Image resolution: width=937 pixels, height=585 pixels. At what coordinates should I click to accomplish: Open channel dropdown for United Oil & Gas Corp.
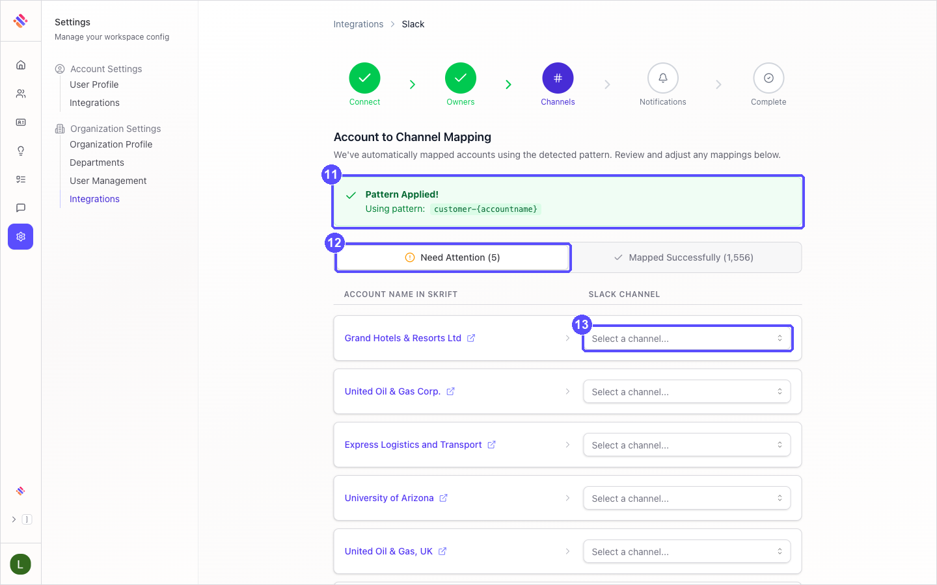[x=687, y=391]
